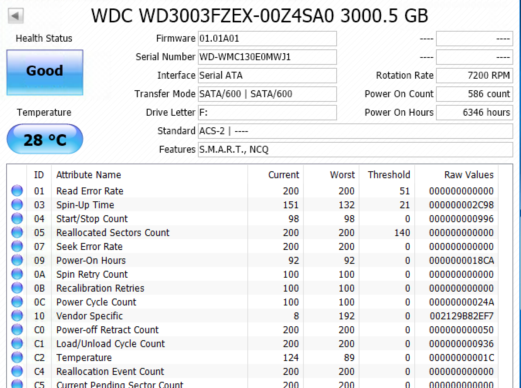Click the Spin-Up Time status orb
521x388 pixels.
[x=17, y=205]
